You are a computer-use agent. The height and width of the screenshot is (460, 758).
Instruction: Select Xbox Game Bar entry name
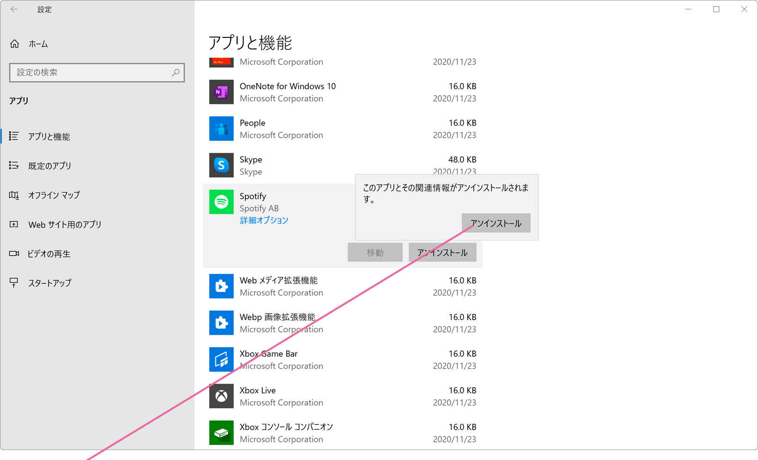click(x=269, y=354)
